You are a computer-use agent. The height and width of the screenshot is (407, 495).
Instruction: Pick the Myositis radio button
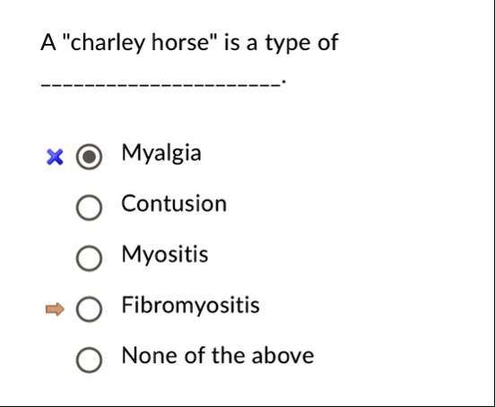[x=89, y=258]
